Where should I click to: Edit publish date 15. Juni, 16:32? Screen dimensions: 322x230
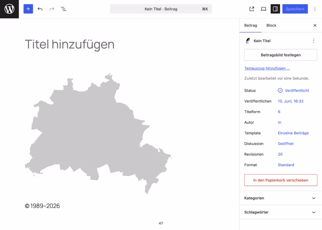click(291, 101)
